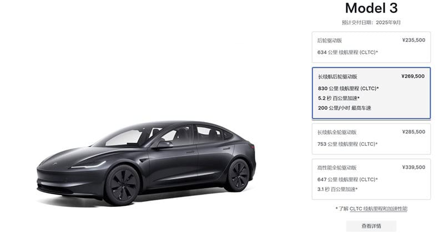
Task: Select the 后轮驱动版 trim option
Action: 371,47
